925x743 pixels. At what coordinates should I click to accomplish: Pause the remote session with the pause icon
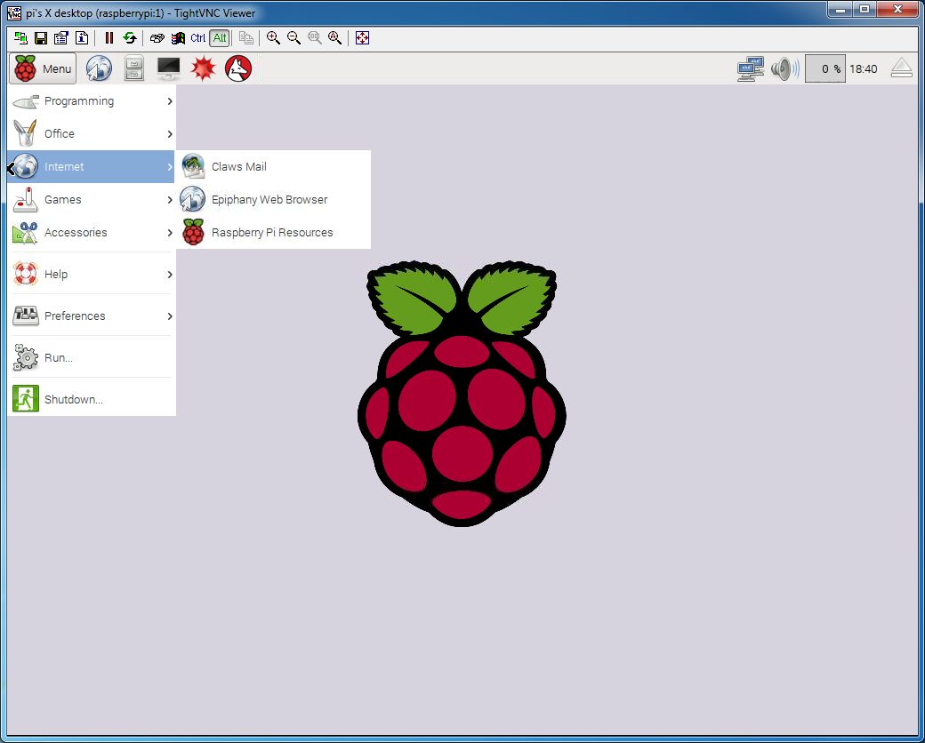tap(109, 38)
